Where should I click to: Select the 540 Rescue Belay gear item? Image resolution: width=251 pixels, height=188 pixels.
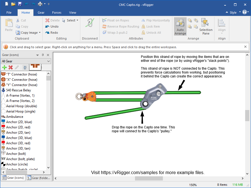(x=18, y=90)
